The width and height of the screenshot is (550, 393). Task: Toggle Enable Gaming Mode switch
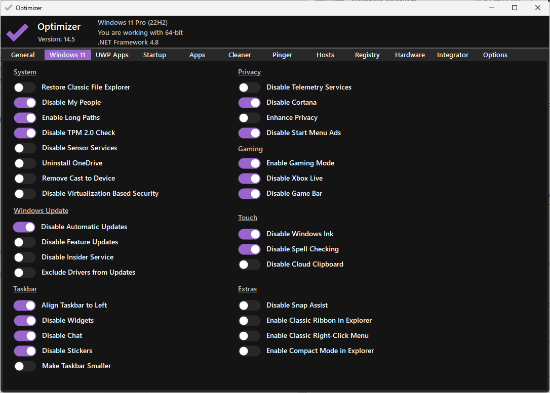coord(249,163)
